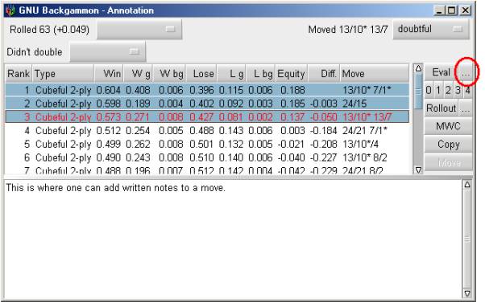Click the Rolled 63 (+0.049) label
Screen dimensions: 485x302
pyautogui.click(x=49, y=30)
